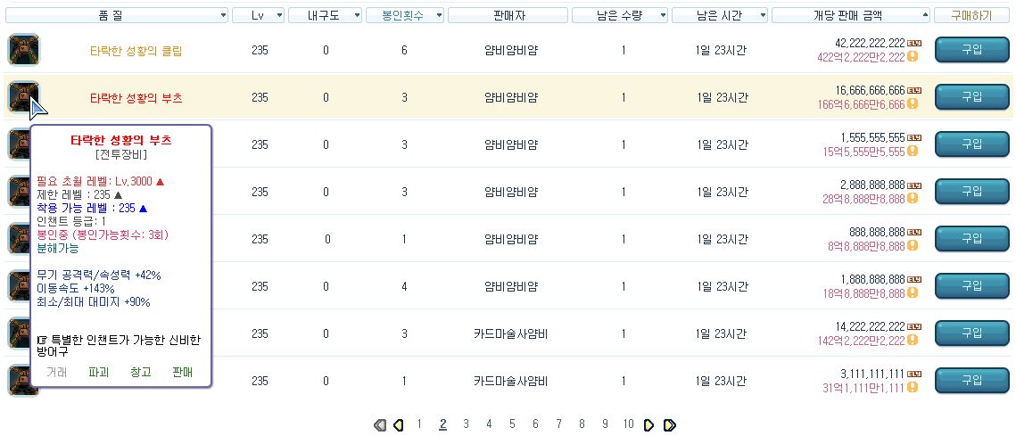Go to page 5
This screenshot has width=1016, height=436.
512,424
